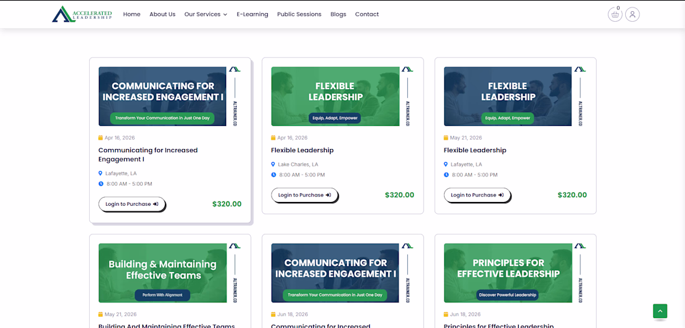Click calendar icon beside Apr 16 Communicating card
This screenshot has height=328, width=685.
point(101,138)
